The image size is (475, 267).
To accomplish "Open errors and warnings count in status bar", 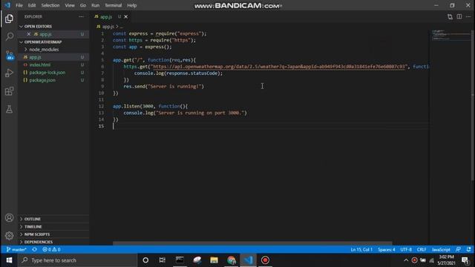I will click(51, 249).
